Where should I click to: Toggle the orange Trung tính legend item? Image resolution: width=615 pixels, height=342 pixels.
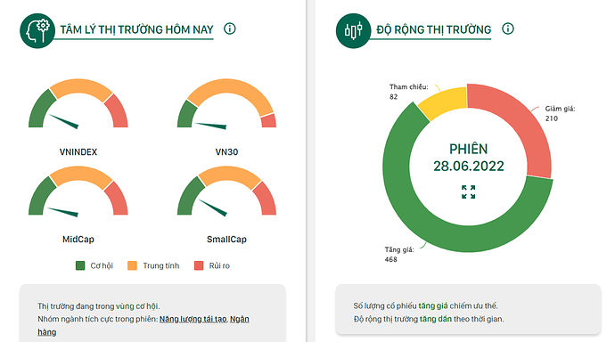pos(153,265)
